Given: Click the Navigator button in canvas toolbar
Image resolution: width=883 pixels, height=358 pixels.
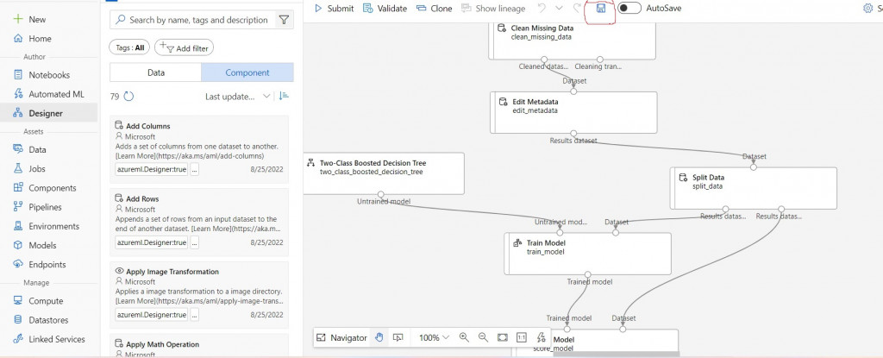Looking at the screenshot, I should coord(341,337).
